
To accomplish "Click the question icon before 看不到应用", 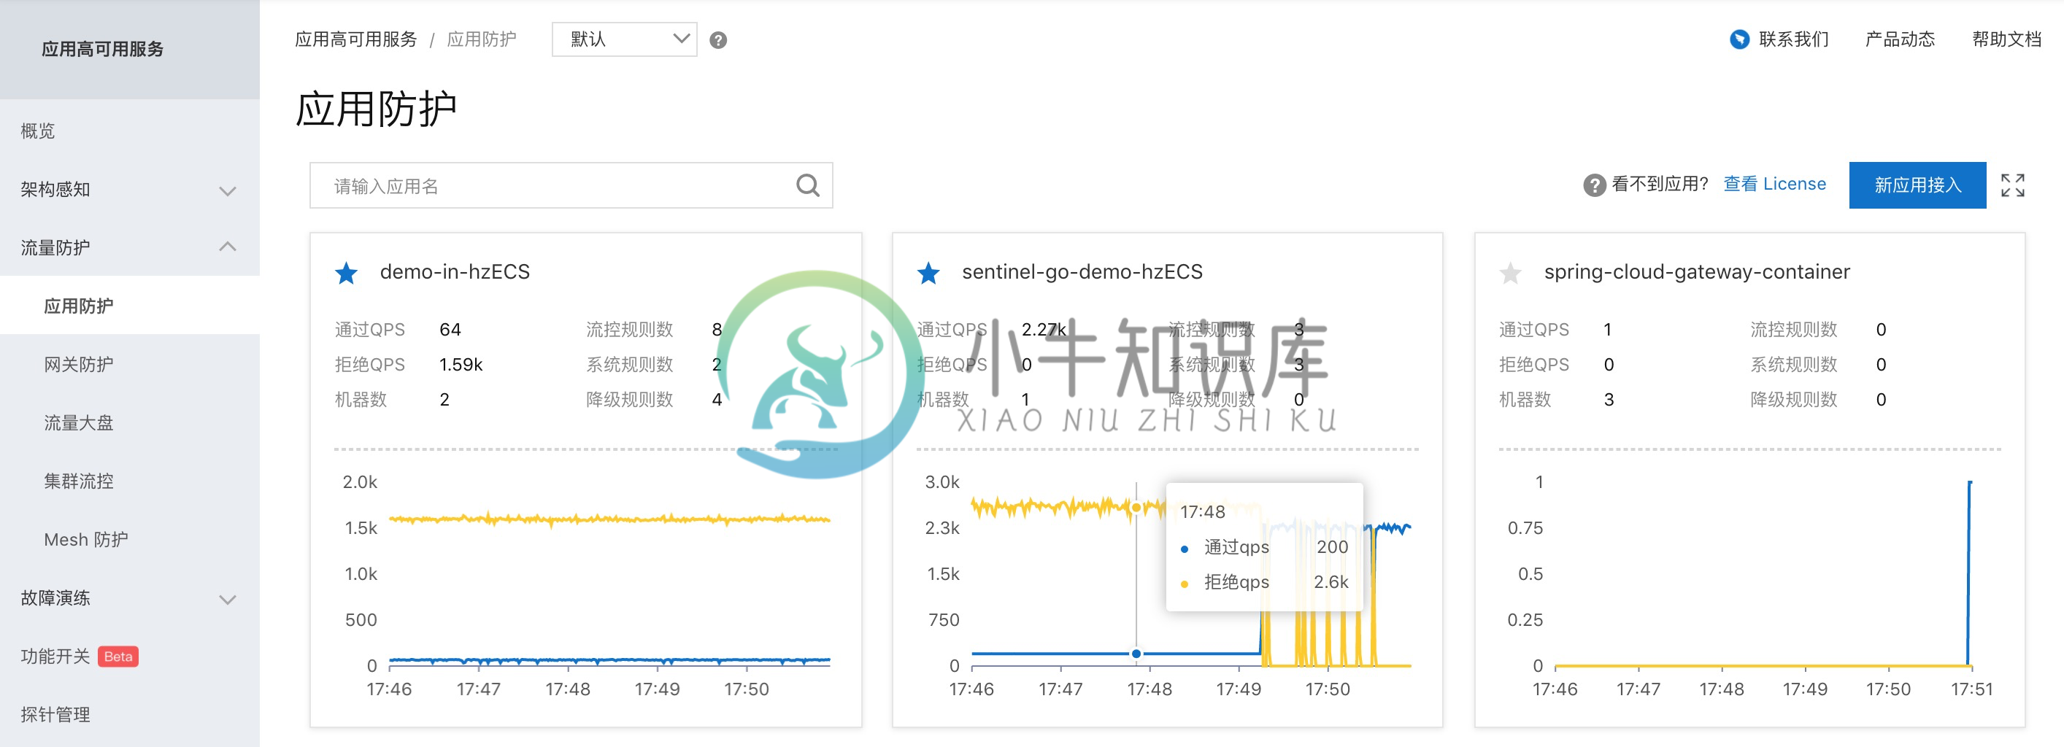I will coord(1594,185).
